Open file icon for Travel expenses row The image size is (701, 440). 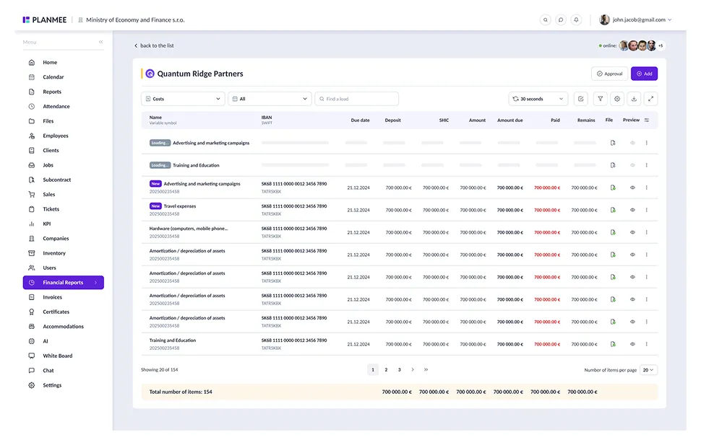(613, 210)
